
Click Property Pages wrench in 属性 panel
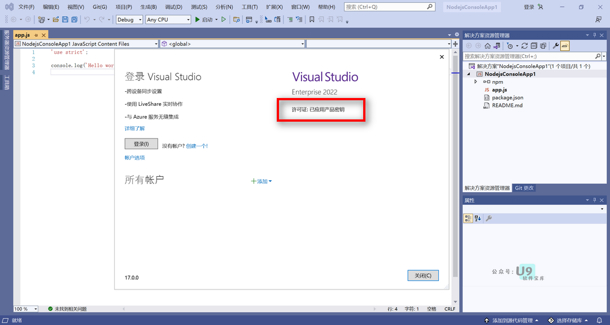(489, 219)
